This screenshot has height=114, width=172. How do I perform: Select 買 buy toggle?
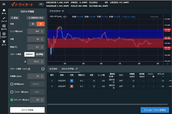coord(41,24)
